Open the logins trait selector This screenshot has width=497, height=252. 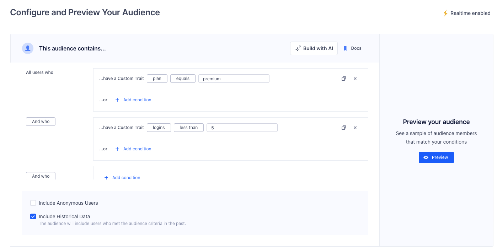pos(159,127)
